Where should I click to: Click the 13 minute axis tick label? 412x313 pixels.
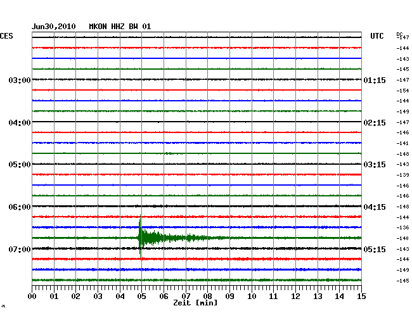tap(318, 296)
